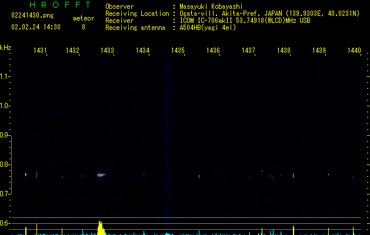This screenshot has width=370, height=235.
Task: Click the meteor count 8
Action: 84,27
